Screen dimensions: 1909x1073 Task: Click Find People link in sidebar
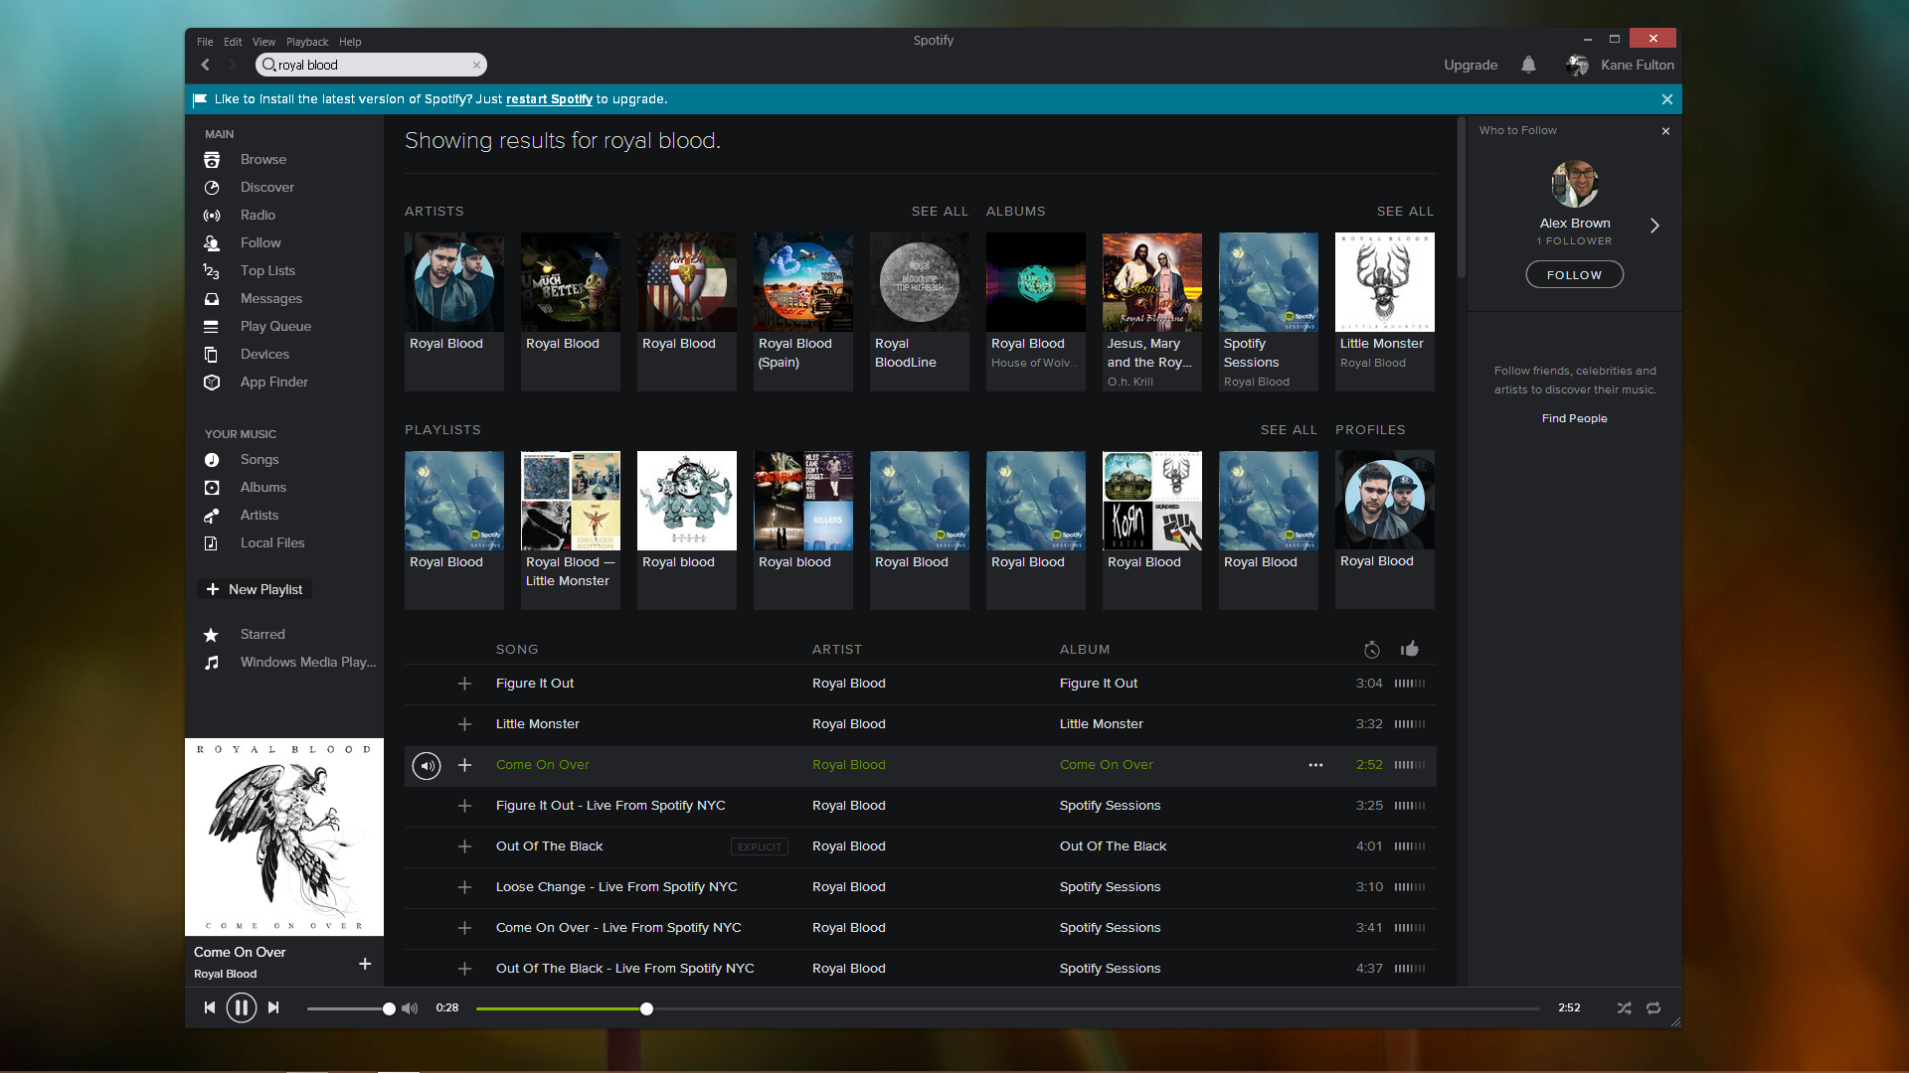(1573, 416)
